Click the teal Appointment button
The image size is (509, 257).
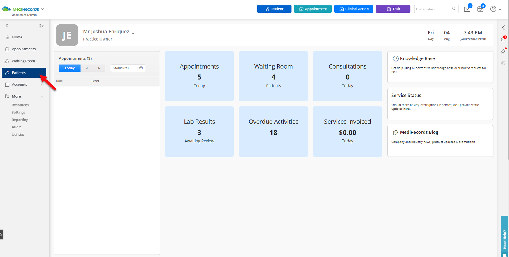(313, 9)
